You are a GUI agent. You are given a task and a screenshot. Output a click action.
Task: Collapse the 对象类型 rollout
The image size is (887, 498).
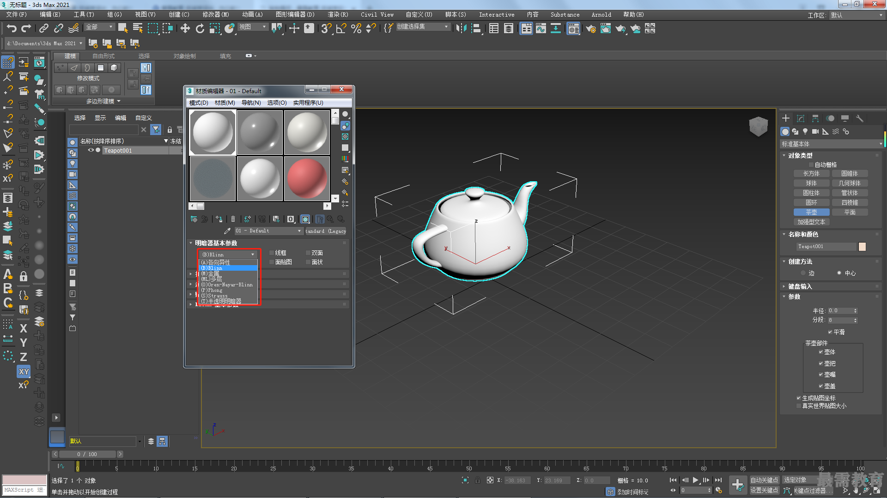800,155
